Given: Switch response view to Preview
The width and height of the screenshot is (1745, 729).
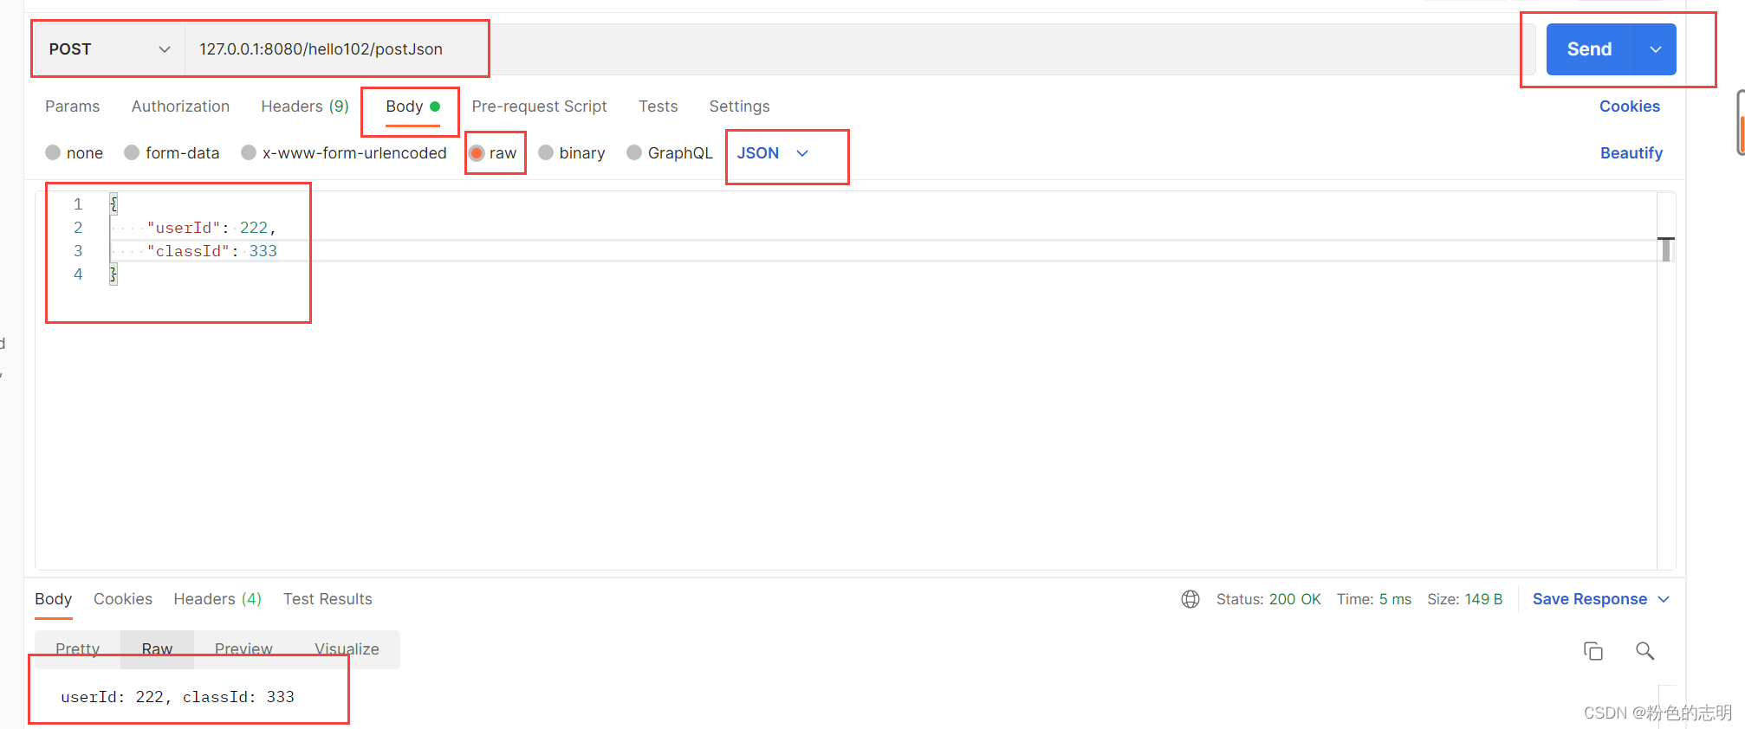Looking at the screenshot, I should coord(243,648).
